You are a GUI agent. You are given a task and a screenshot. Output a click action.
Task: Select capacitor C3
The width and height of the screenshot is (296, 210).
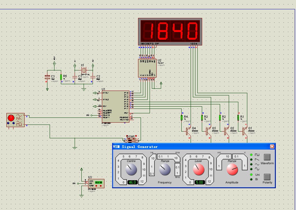coord(47,77)
